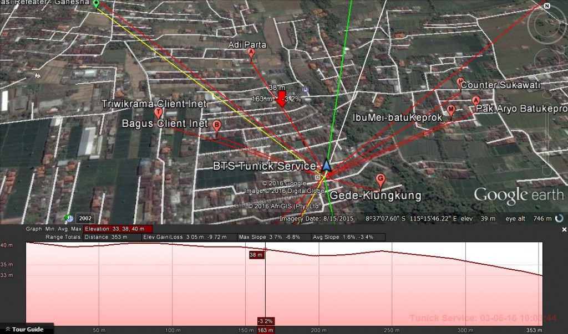The height and width of the screenshot is (334, 568).
Task: Click the -3.2% slope tag on the profile axis
Action: coord(266,321)
